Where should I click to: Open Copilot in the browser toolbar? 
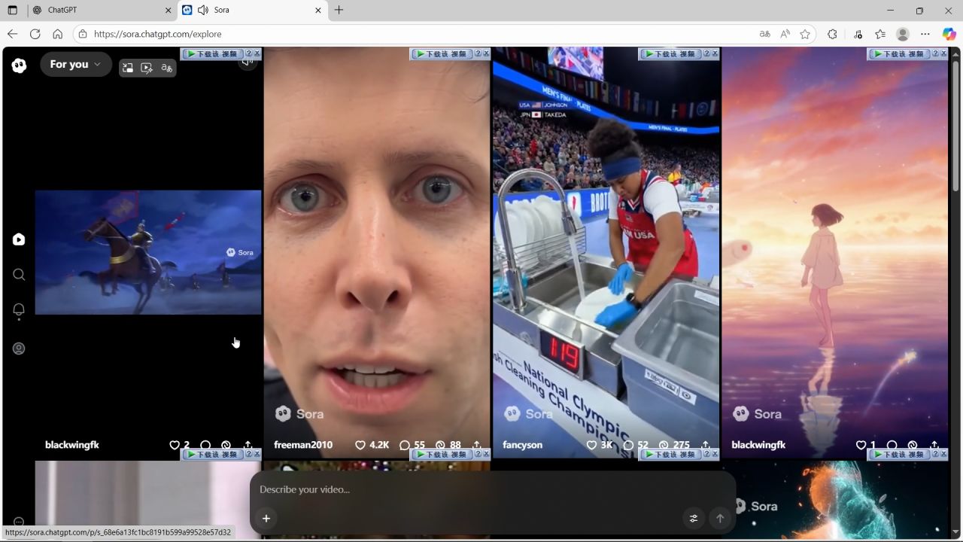click(x=949, y=34)
